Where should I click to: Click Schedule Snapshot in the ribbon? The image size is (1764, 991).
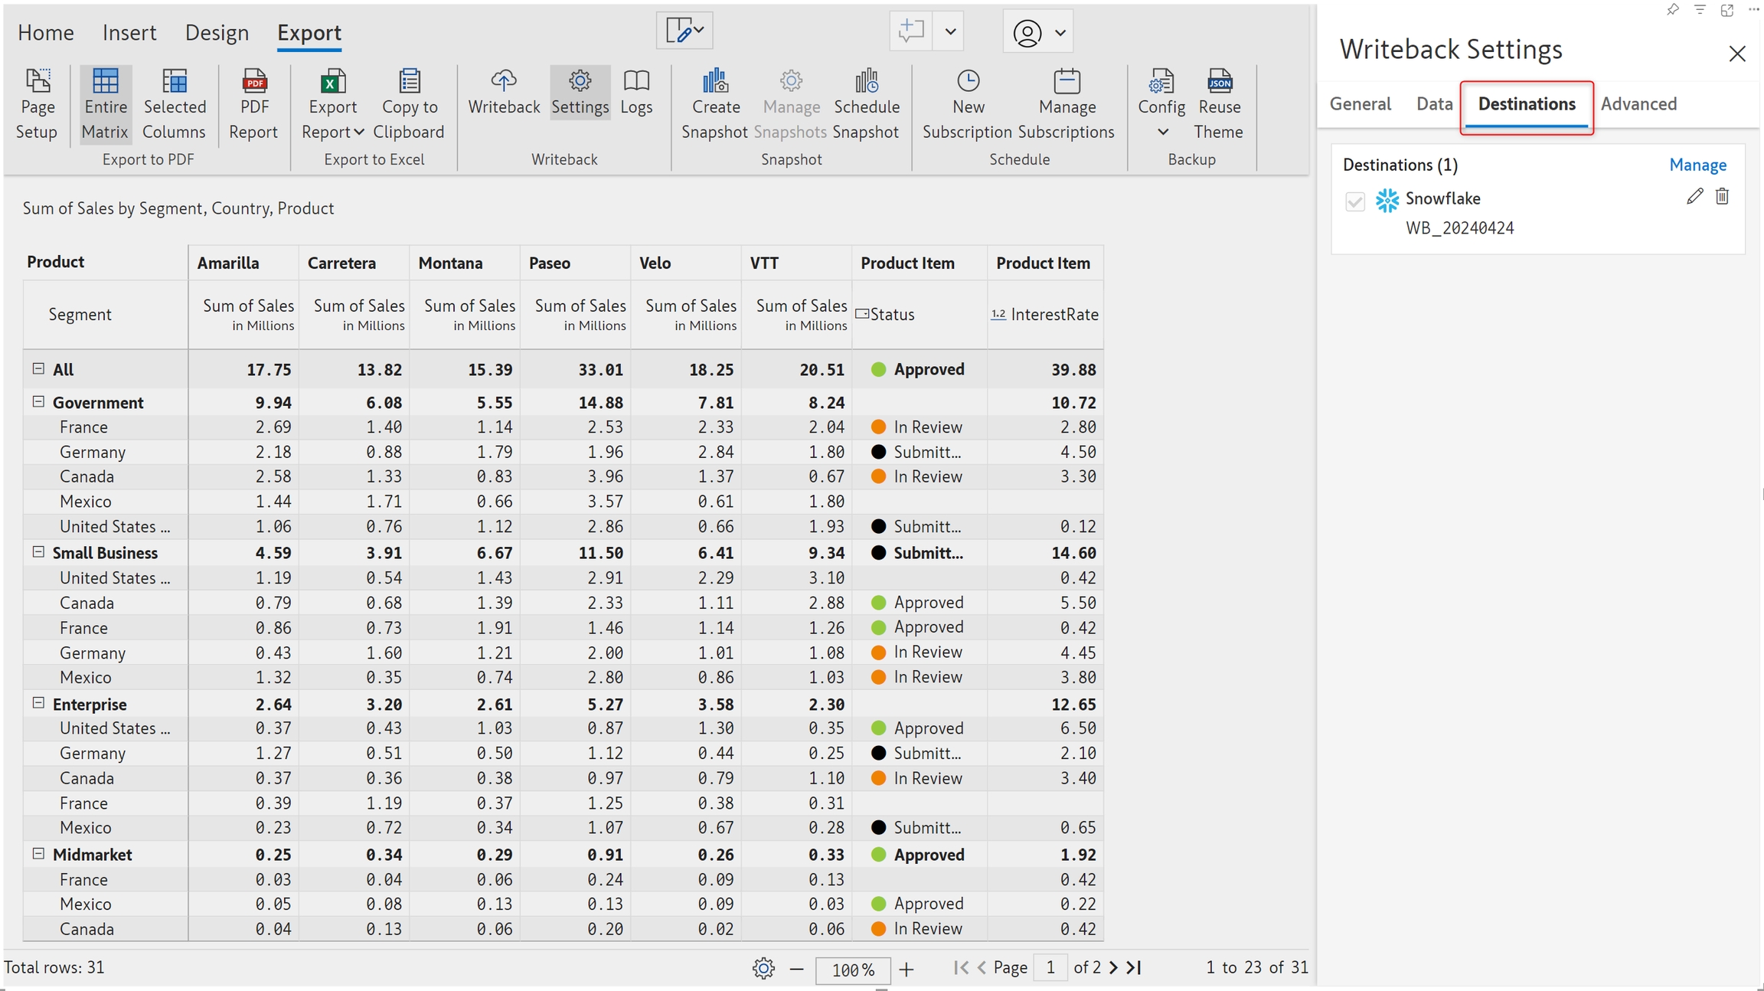point(866,106)
